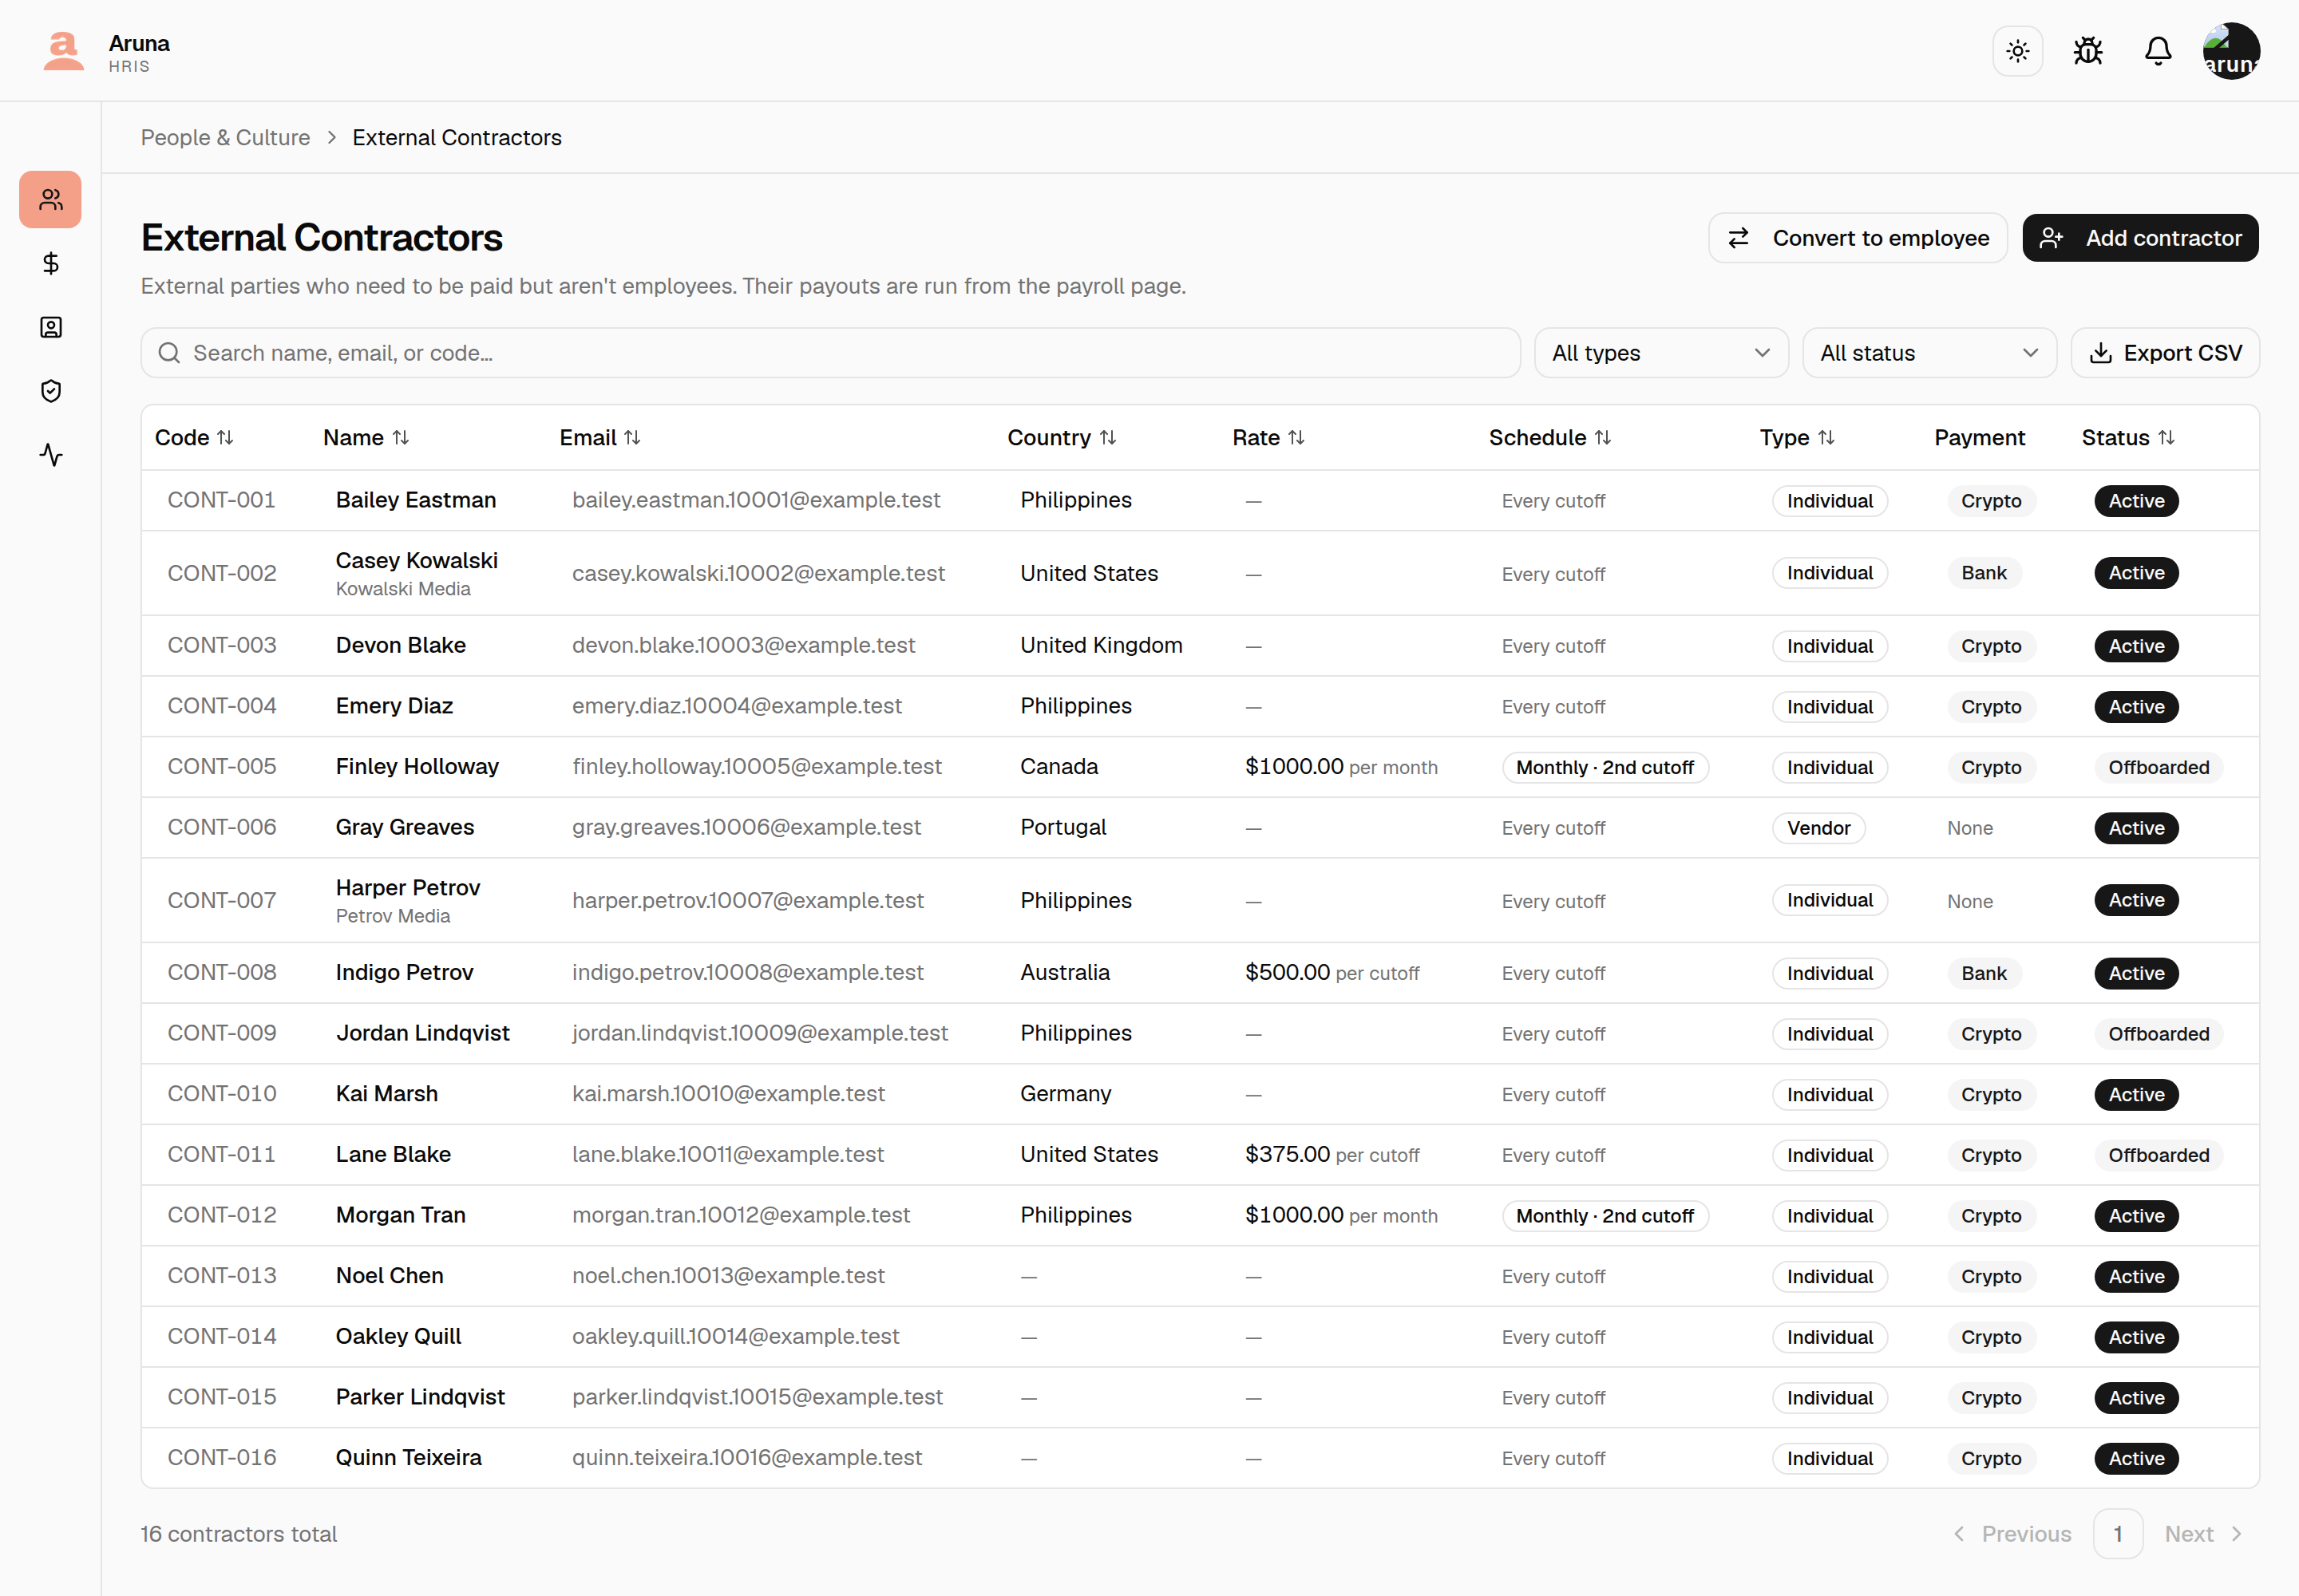Sort by the Type column
The width and height of the screenshot is (2299, 1596).
click(1797, 438)
